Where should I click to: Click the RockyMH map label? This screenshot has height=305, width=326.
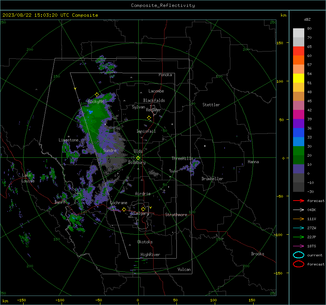click(x=96, y=102)
